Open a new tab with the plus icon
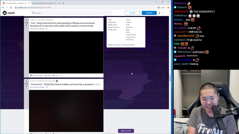The image size is (239, 134). 63,3
